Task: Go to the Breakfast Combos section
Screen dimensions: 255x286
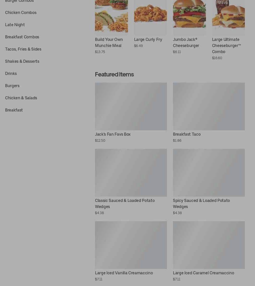Action: (22, 37)
